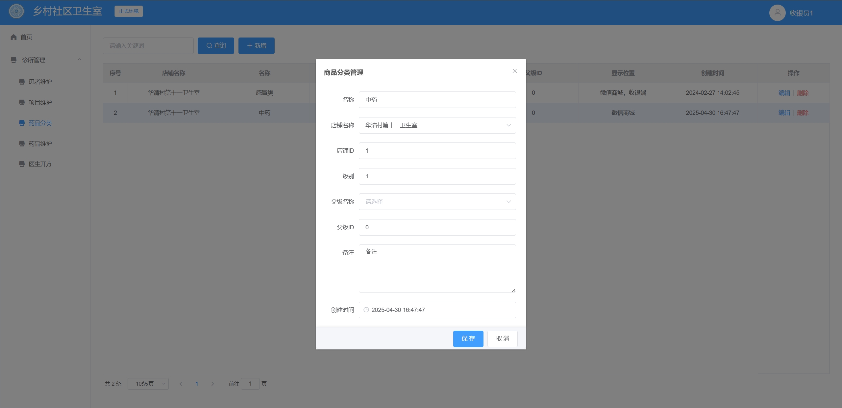Click the user avatar icon beside 收银员1
The width and height of the screenshot is (842, 408).
778,13
